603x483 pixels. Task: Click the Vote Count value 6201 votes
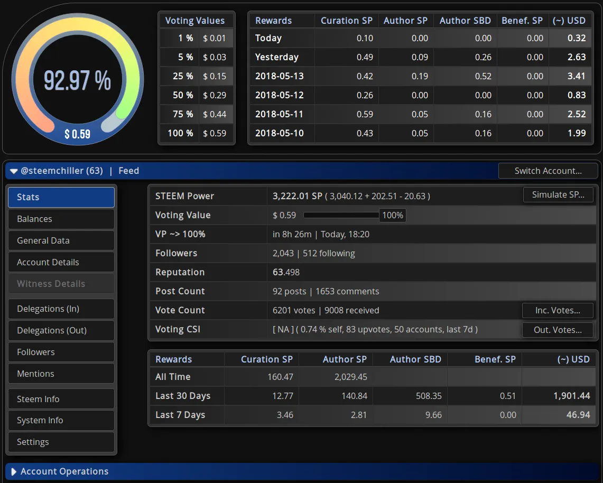pyautogui.click(x=294, y=310)
